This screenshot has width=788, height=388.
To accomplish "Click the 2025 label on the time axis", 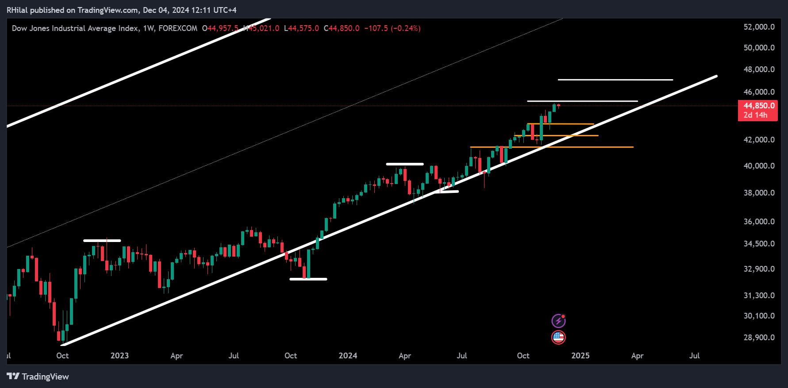I will 580,356.
